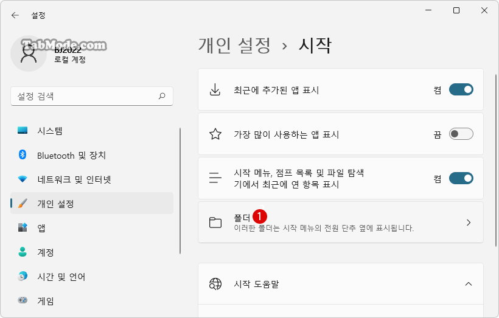
Task: Click 개인 설정 breadcrumb link
Action: (234, 45)
